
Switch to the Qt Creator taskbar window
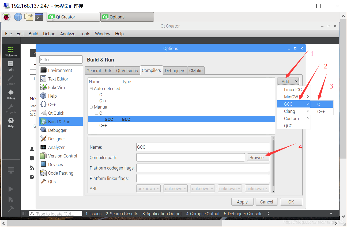73,17
